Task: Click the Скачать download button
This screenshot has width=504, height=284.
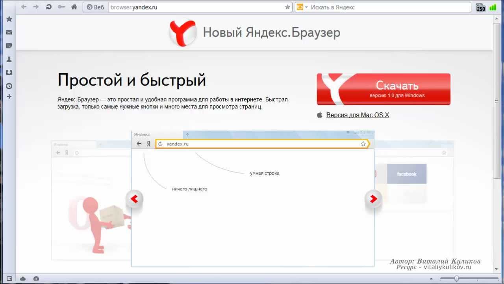Action: coord(384,89)
